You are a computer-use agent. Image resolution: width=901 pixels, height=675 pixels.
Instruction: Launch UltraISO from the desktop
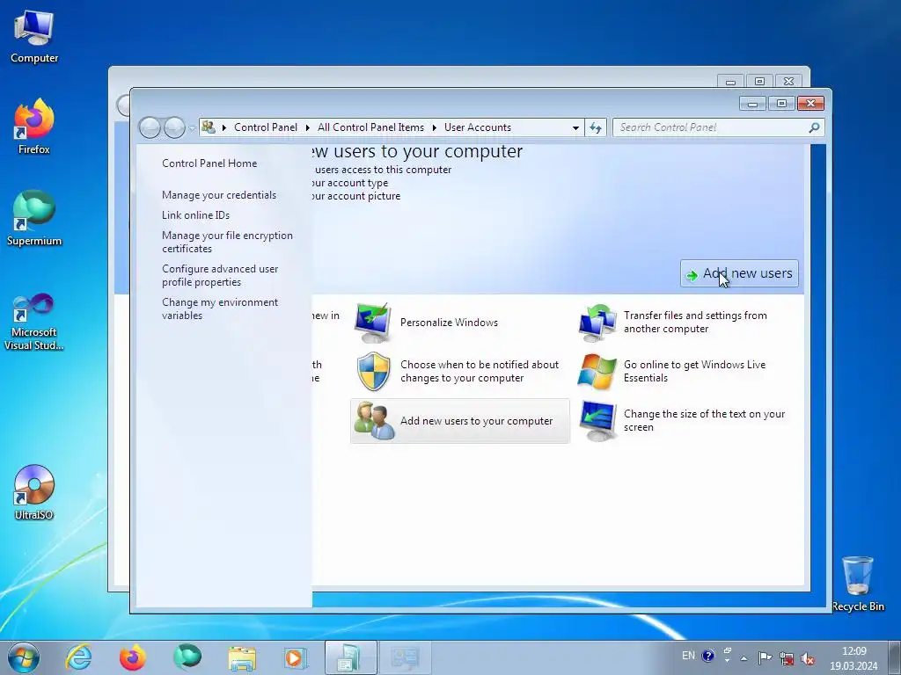[34, 492]
